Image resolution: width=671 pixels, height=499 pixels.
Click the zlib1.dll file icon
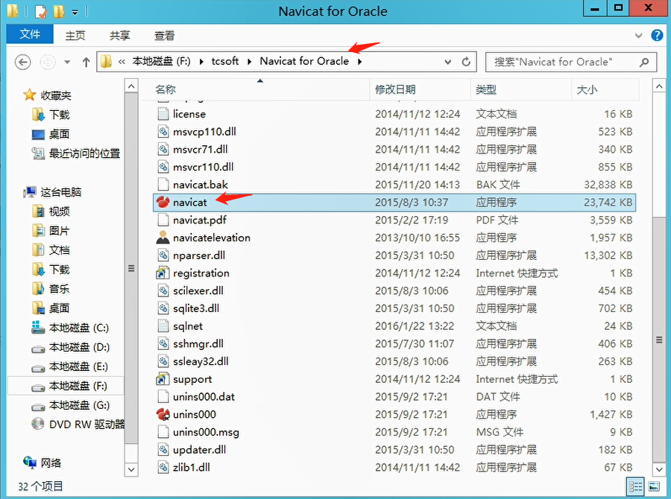pos(163,468)
